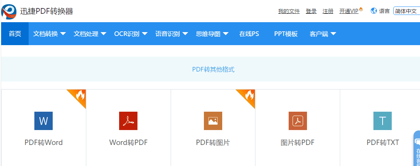Screen dimensions: 420x166
Task: Expand the 客户端 menu arrow
Action: click(x=333, y=34)
